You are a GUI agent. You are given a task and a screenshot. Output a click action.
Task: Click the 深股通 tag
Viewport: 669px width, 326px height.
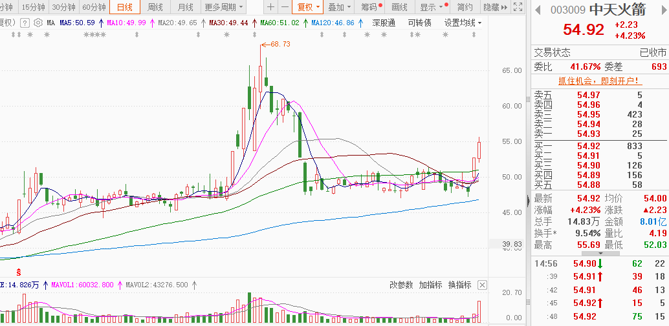click(384, 23)
